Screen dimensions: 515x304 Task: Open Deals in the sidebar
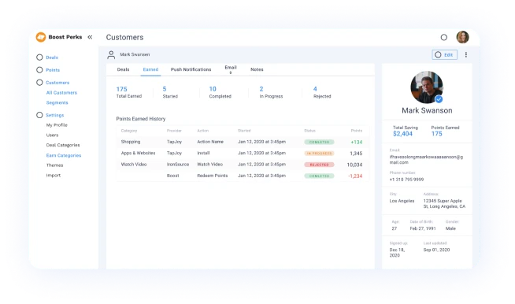[x=52, y=57]
